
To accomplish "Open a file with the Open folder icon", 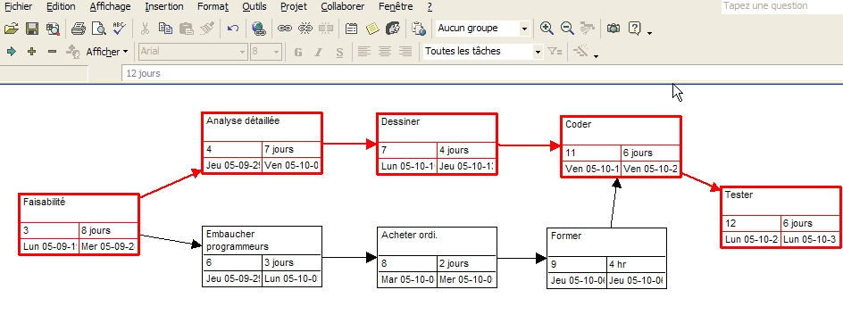I will [x=12, y=29].
